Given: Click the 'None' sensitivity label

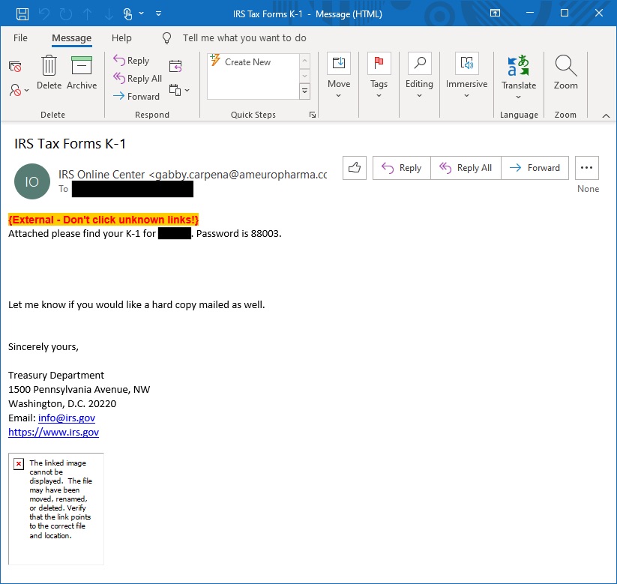Looking at the screenshot, I should click(x=588, y=189).
